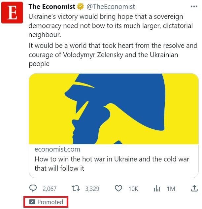Image resolution: width=202 pixels, height=209 pixels.
Task: Click the Promoted arrow square icon
Action: pos(32,202)
